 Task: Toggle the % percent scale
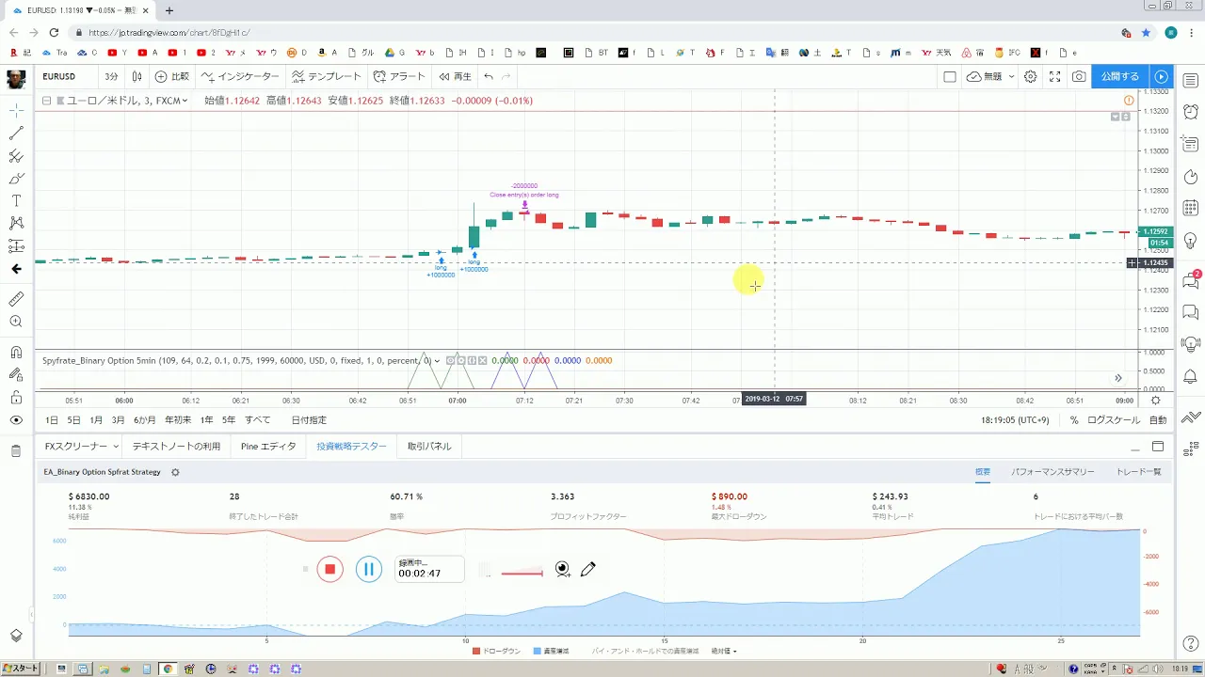click(x=1074, y=420)
